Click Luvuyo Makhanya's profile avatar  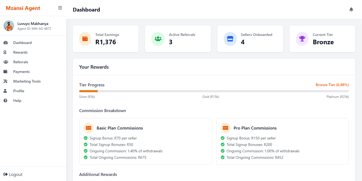point(9,26)
